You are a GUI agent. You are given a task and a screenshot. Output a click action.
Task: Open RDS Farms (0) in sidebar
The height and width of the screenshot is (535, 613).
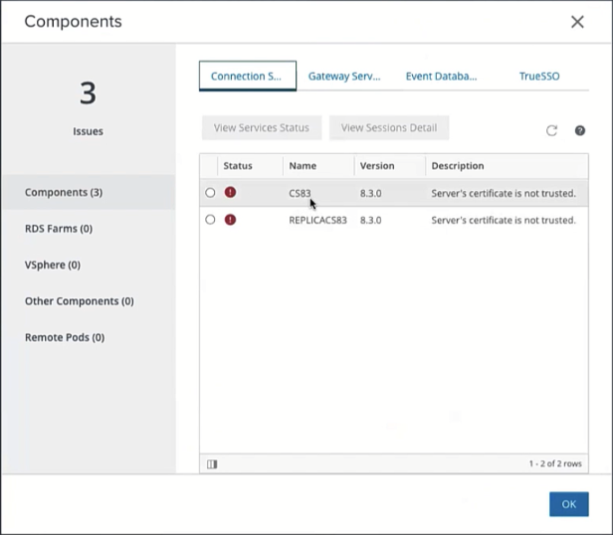tap(59, 229)
